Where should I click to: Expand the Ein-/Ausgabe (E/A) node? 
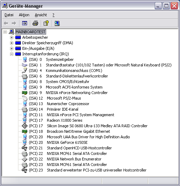pos(11,48)
